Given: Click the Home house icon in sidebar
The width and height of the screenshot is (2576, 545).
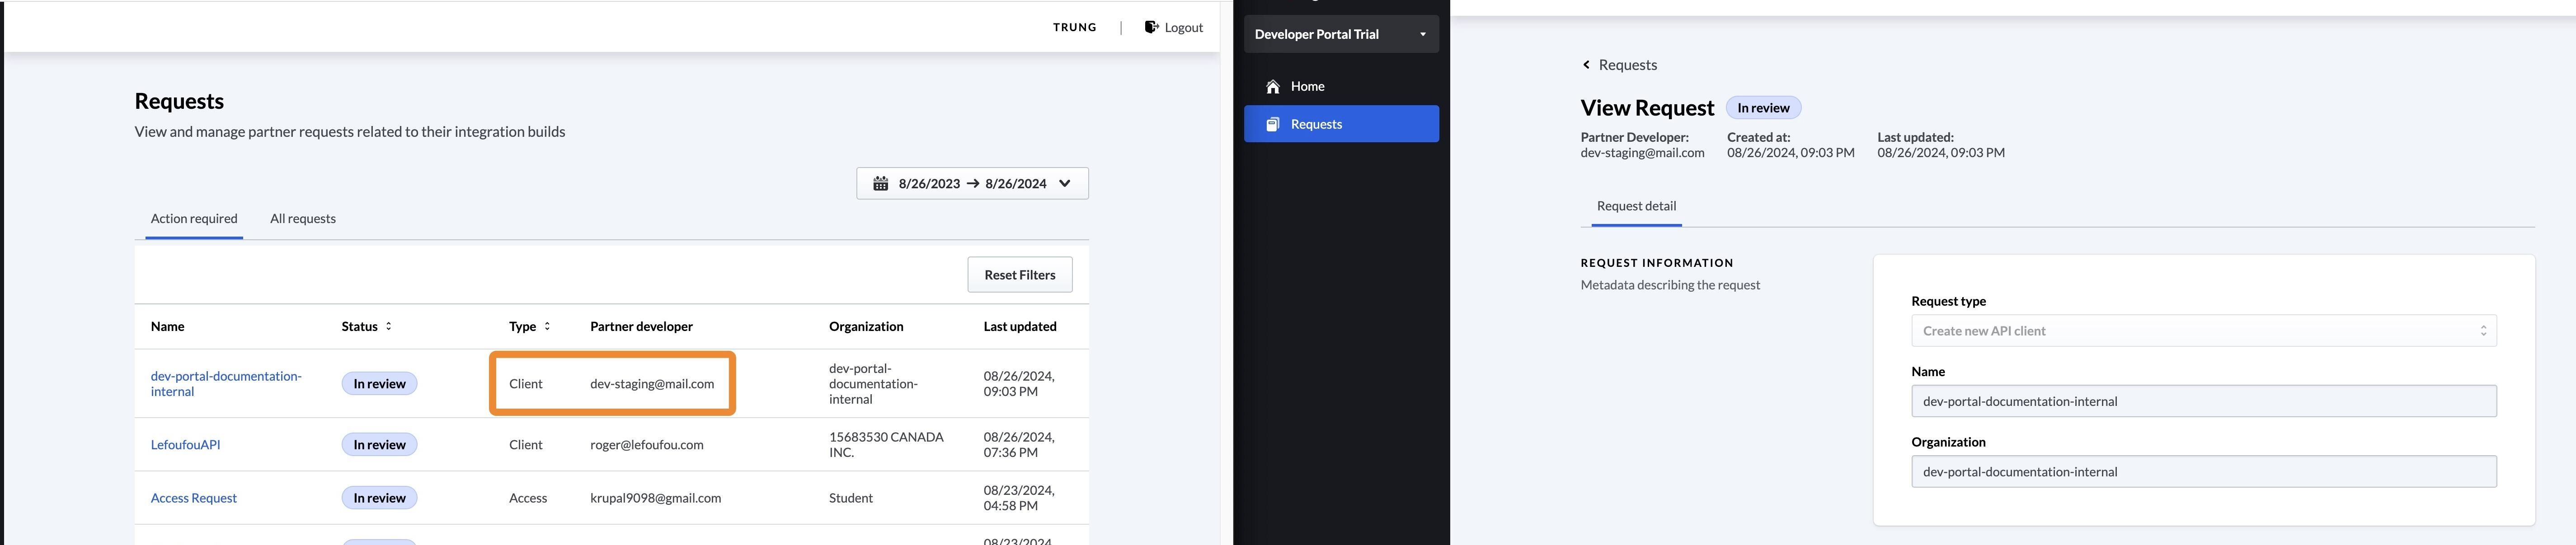Looking at the screenshot, I should (1273, 87).
